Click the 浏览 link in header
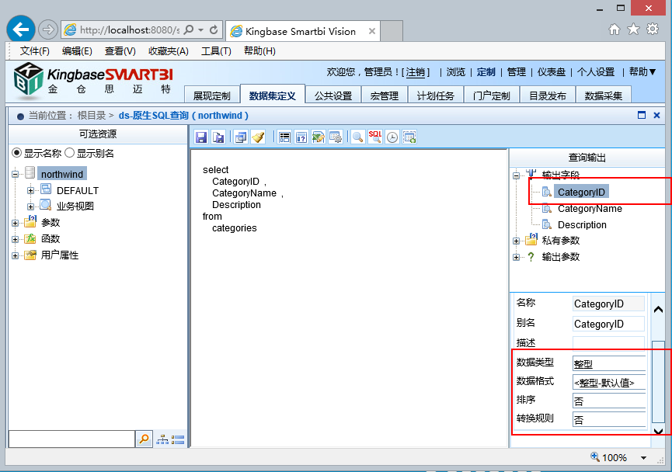This screenshot has height=472, width=672. (x=455, y=72)
